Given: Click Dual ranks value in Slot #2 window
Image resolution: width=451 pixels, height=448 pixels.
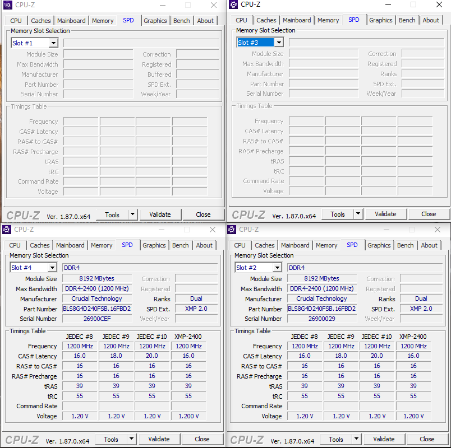Looking at the screenshot, I should [x=421, y=298].
